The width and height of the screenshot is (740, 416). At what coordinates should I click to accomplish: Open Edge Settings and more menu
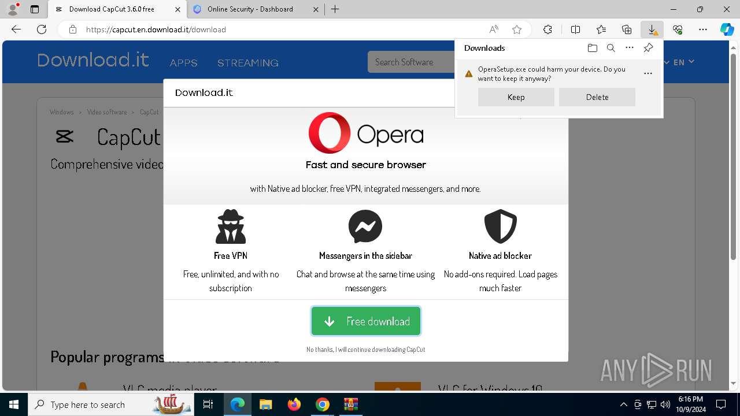pos(703,29)
